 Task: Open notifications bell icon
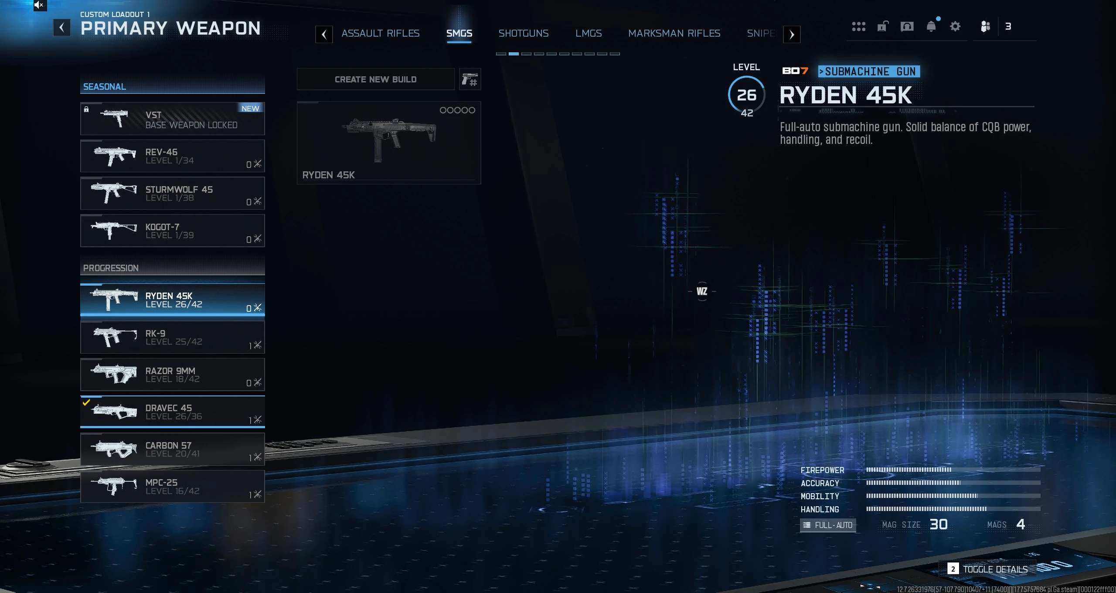point(931,27)
